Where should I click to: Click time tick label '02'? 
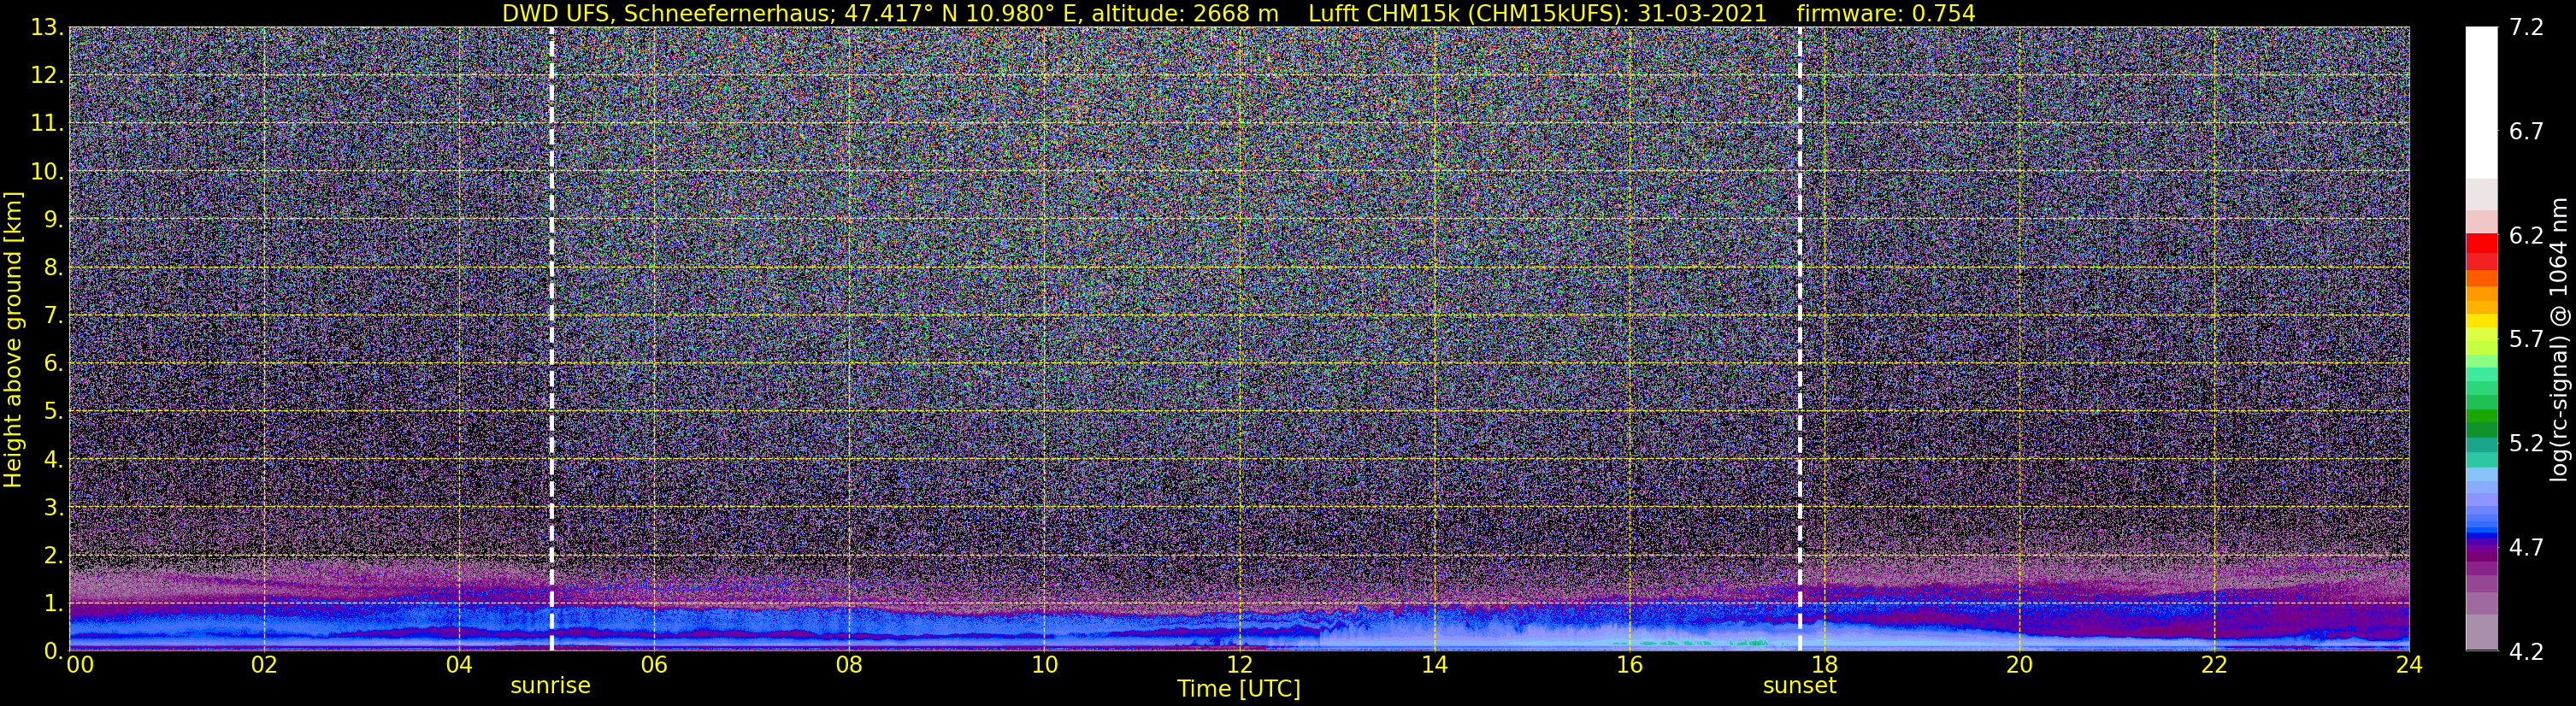pyautogui.click(x=264, y=665)
